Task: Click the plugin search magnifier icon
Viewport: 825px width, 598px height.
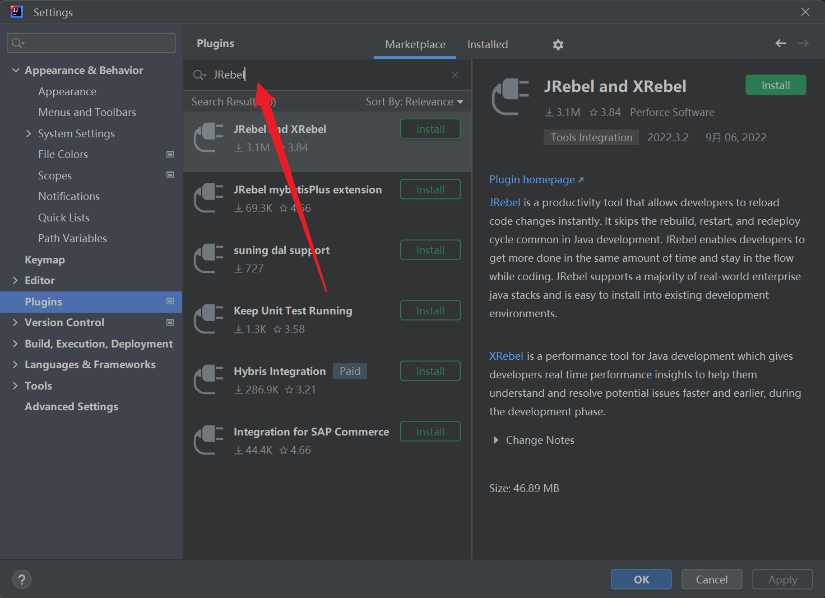Action: [x=200, y=75]
